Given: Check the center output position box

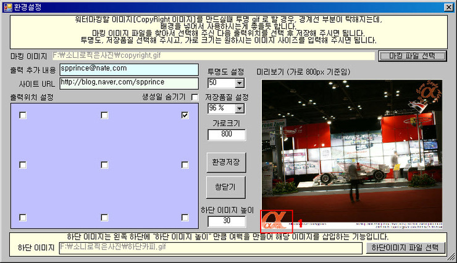Looking at the screenshot, I should click(104, 165).
